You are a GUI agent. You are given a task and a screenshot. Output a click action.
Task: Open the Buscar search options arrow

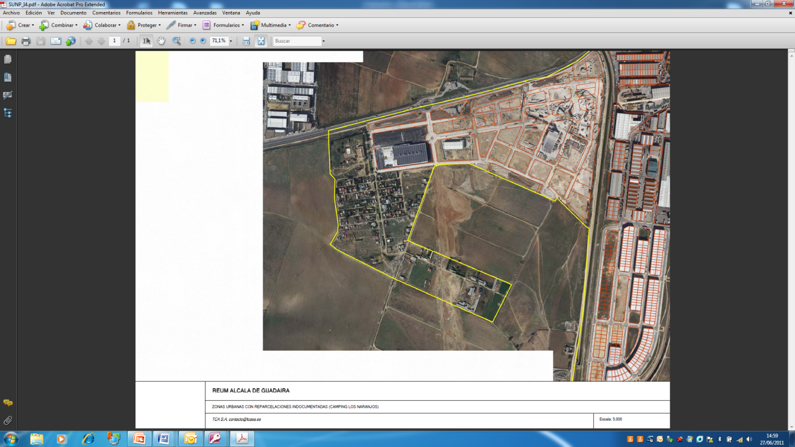coord(323,41)
